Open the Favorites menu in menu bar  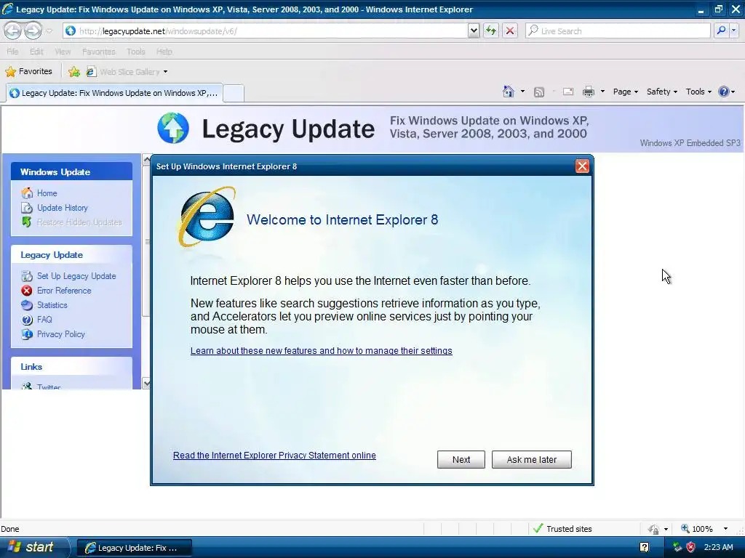coord(98,52)
